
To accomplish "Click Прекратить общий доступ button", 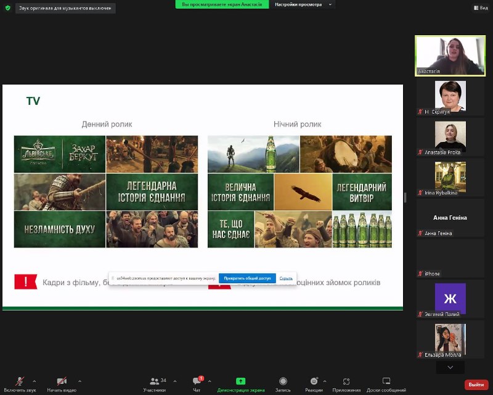I will coord(247,278).
